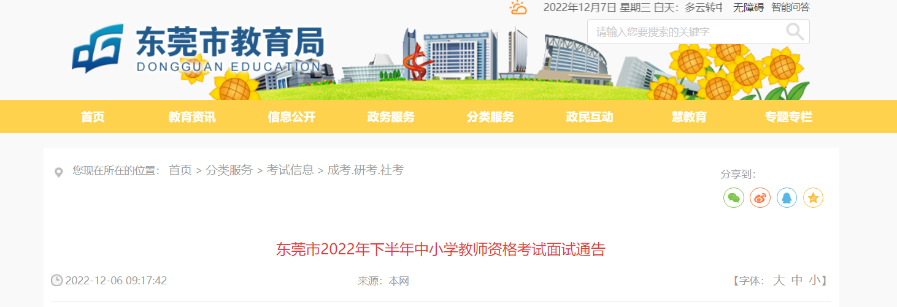Click the location pin icon
897x307 pixels.
click(59, 172)
